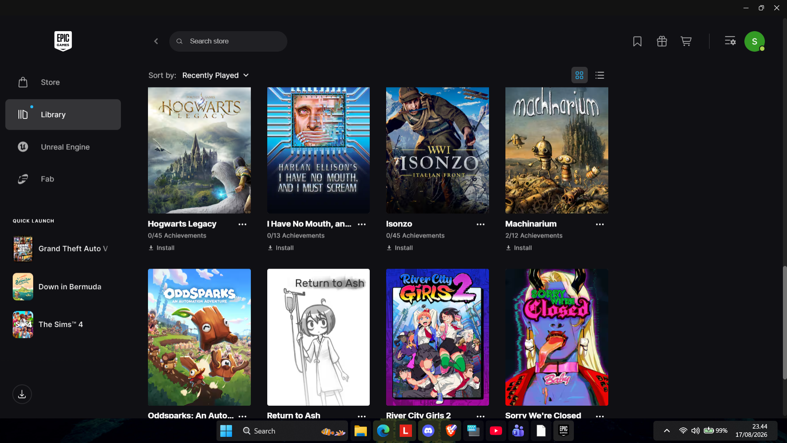Click 0/13 Achievements under I Have No Mouth
The image size is (787, 443).
(296, 236)
